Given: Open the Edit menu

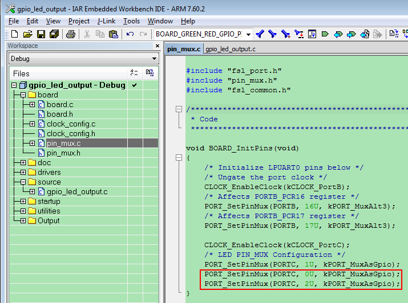Looking at the screenshot, I should tap(33, 21).
